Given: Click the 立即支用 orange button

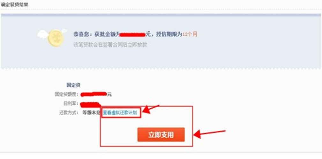Looking at the screenshot, I should click(161, 134).
